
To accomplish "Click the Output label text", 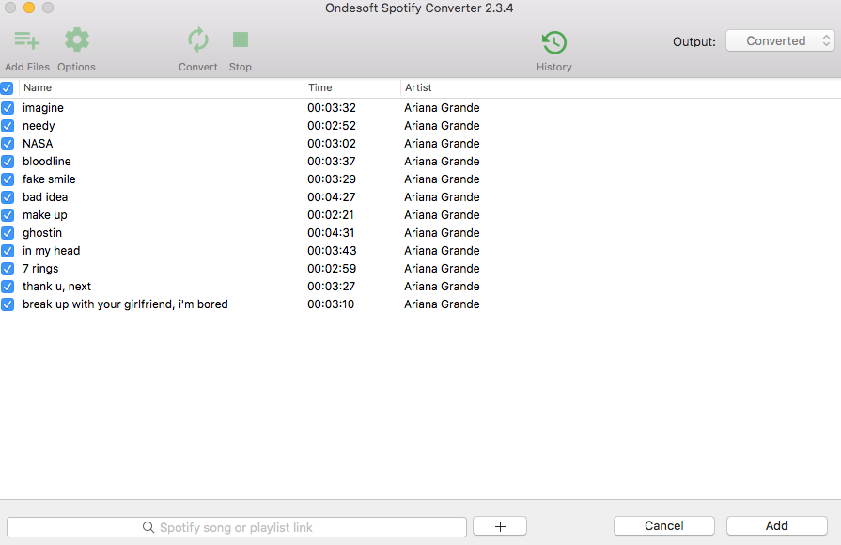I will pos(694,42).
